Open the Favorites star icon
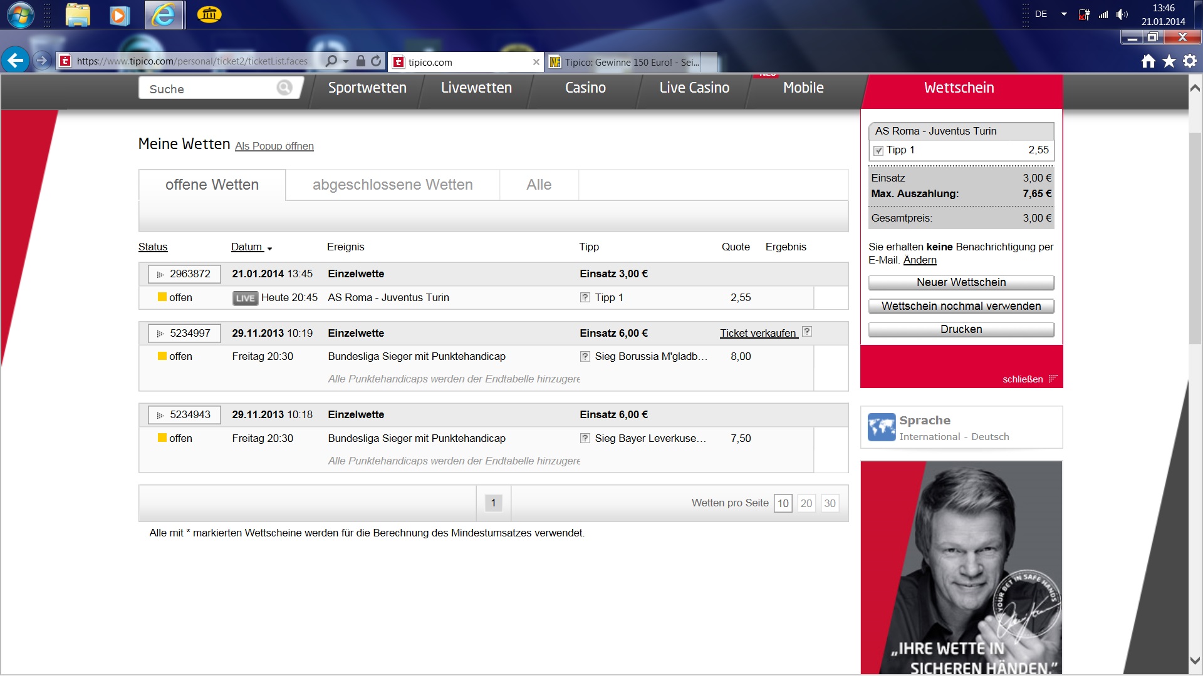Screen dimensions: 1203x676 click(x=1169, y=61)
